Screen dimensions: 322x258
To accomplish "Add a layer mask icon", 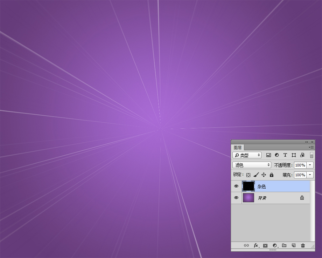I will pyautogui.click(x=265, y=246).
